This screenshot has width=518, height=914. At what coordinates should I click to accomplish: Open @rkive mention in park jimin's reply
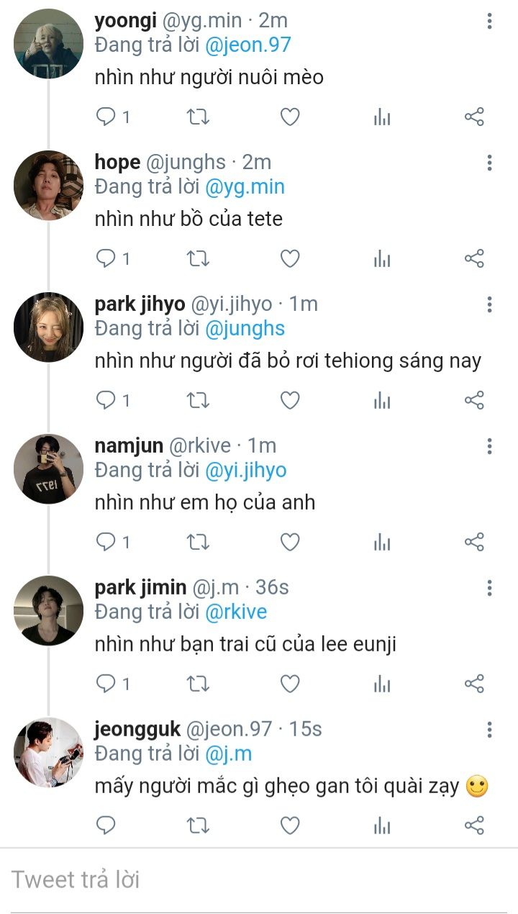(x=236, y=612)
